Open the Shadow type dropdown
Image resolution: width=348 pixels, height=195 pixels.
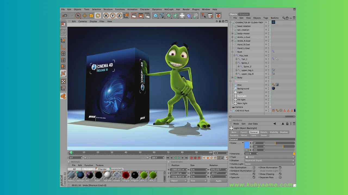(x=269, y=161)
